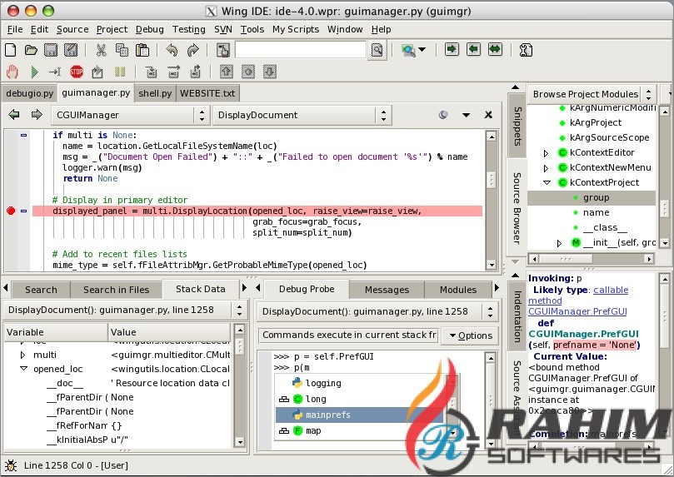The width and height of the screenshot is (674, 477).
Task: Undo the last edit
Action: pyautogui.click(x=172, y=50)
